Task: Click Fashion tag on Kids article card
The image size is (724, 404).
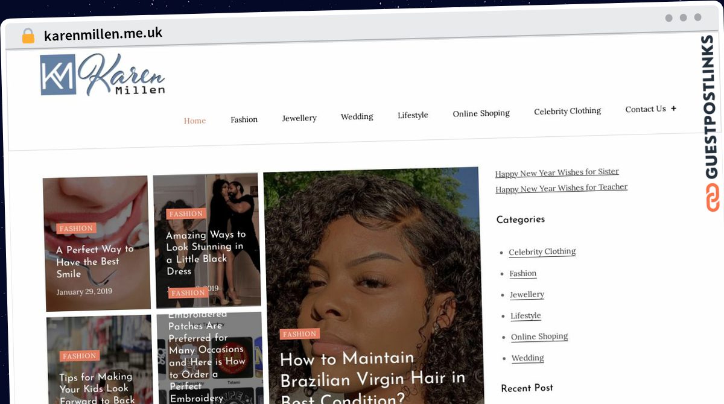Action: [x=80, y=356]
